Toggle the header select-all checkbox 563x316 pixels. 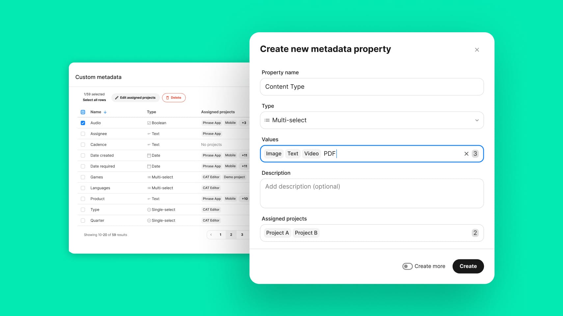point(83,112)
